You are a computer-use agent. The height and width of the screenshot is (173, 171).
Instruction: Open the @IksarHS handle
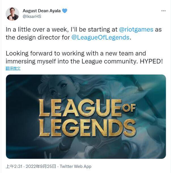32,17
